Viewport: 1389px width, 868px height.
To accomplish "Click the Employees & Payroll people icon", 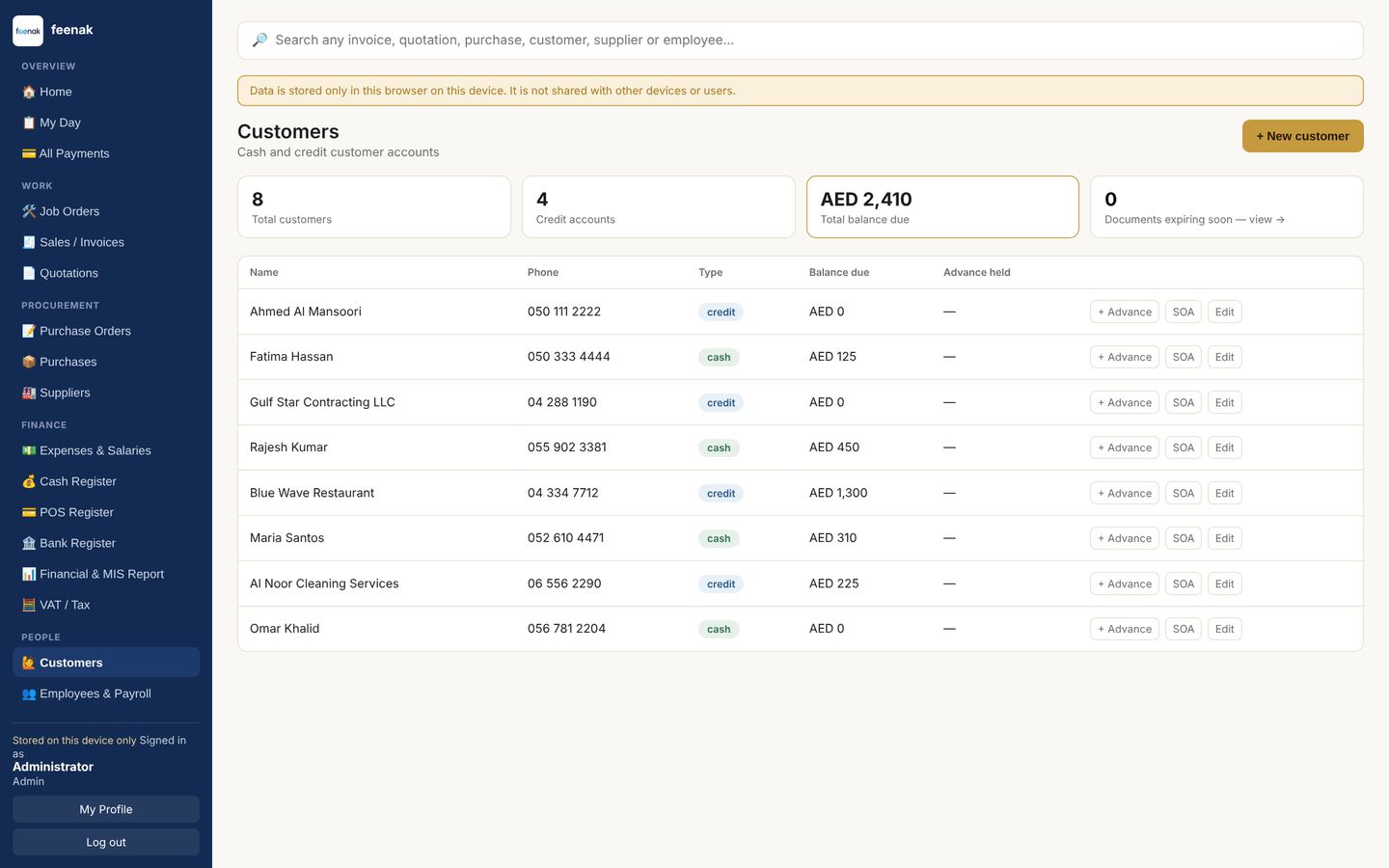I will tap(29, 693).
